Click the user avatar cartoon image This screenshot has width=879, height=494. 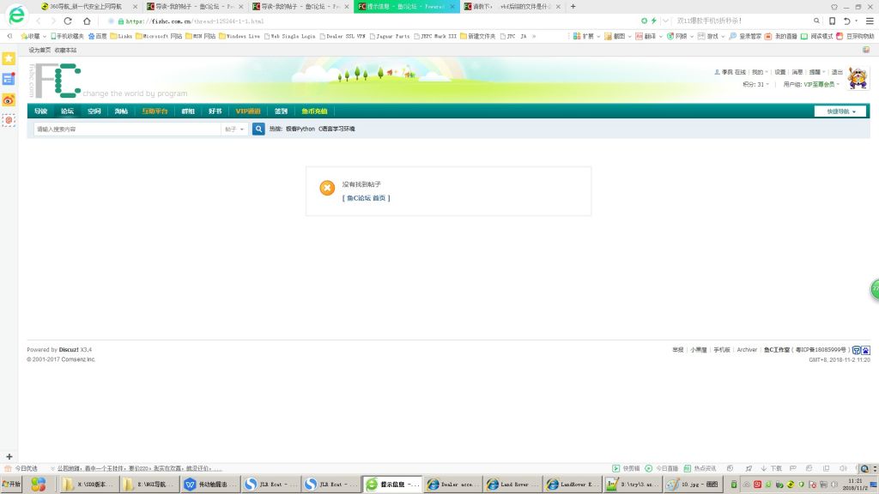858,78
